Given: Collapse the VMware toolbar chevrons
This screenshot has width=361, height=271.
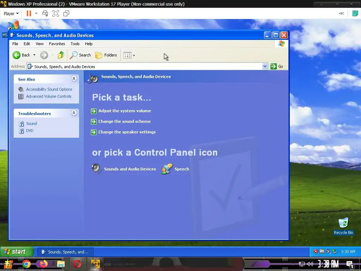Looking at the screenshot, I should (x=341, y=13).
